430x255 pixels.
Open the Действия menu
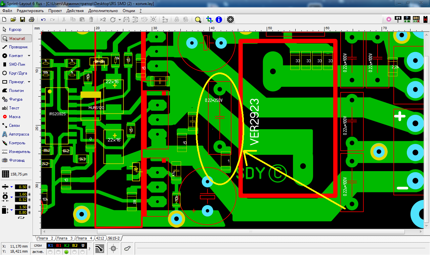[75, 10]
